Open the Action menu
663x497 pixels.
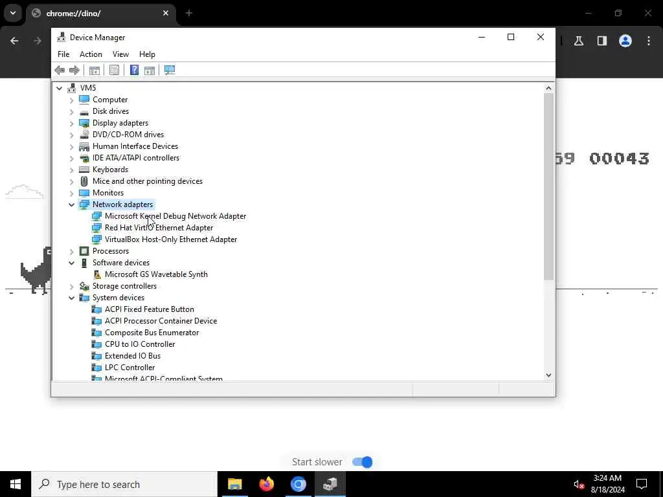91,54
